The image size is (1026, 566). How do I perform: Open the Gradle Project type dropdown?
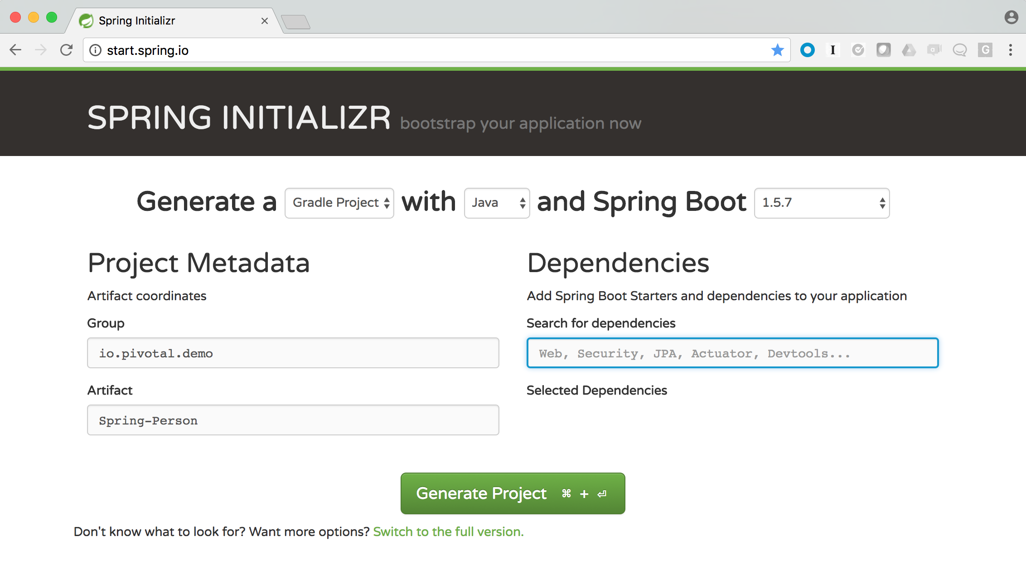coord(339,203)
